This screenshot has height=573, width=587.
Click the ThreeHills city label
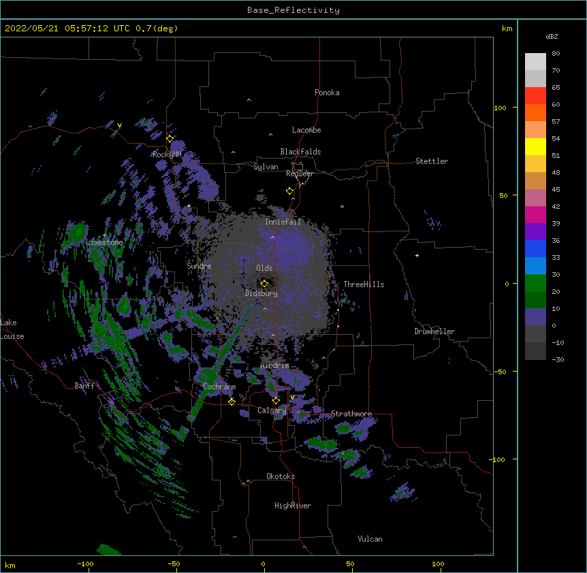[364, 284]
